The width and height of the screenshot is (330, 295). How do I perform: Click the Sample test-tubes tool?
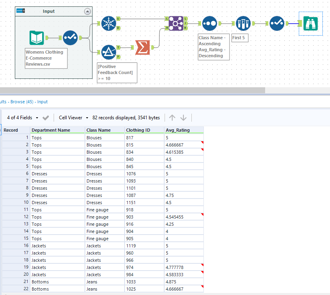[243, 24]
